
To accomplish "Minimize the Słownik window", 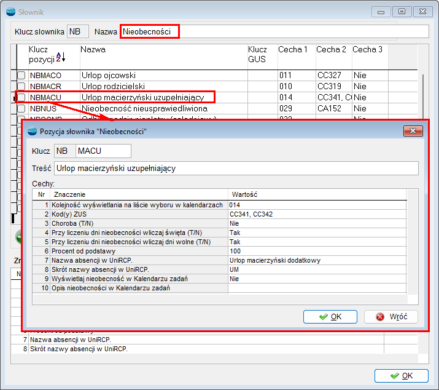I will pyautogui.click(x=384, y=11).
